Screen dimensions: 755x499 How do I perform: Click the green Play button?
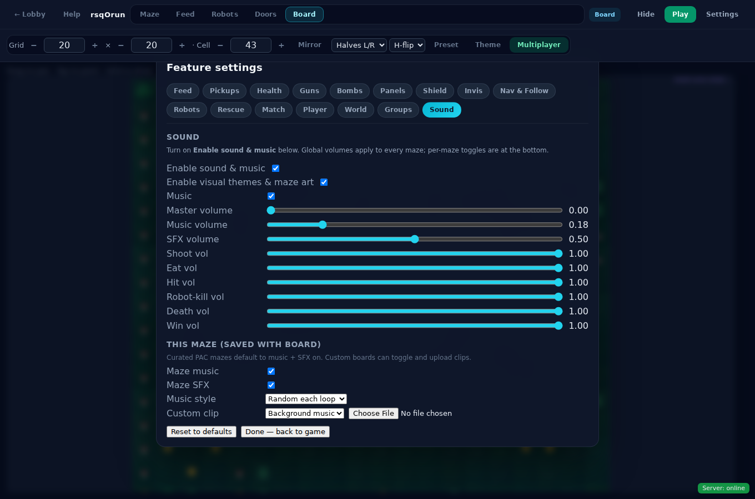pyautogui.click(x=680, y=14)
